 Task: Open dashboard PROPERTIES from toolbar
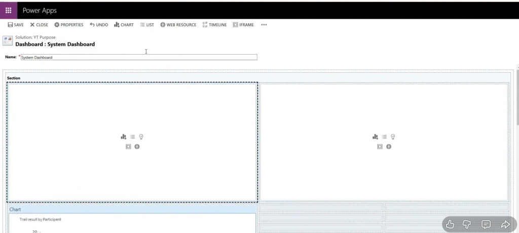click(x=68, y=25)
